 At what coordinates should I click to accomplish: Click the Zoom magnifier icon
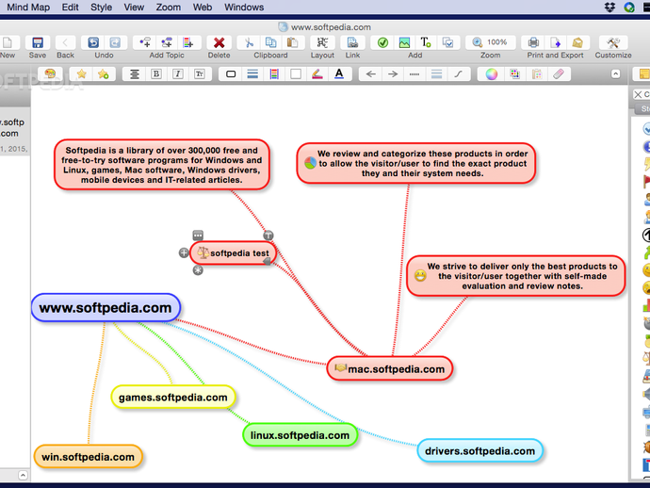click(x=477, y=42)
